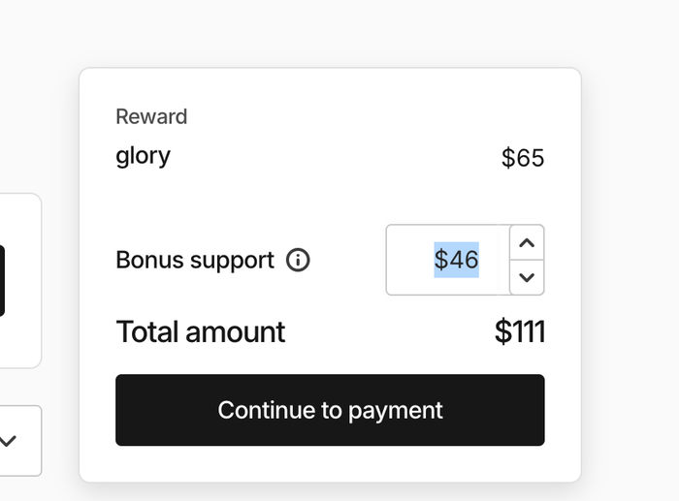
Task: Click the divider between the stepper arrows
Action: pyautogui.click(x=527, y=260)
